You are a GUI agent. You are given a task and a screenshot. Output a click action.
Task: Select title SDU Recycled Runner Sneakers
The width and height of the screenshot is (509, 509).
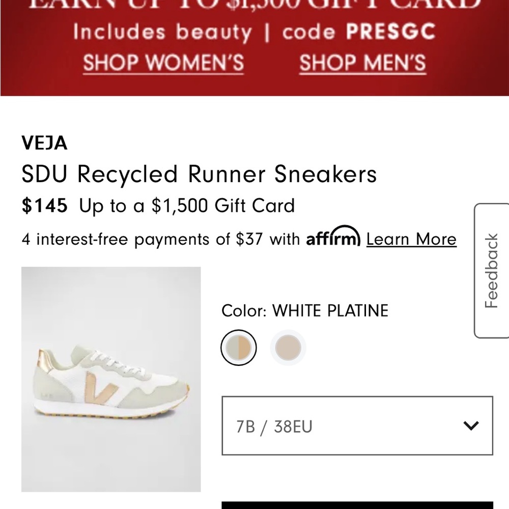pyautogui.click(x=199, y=174)
